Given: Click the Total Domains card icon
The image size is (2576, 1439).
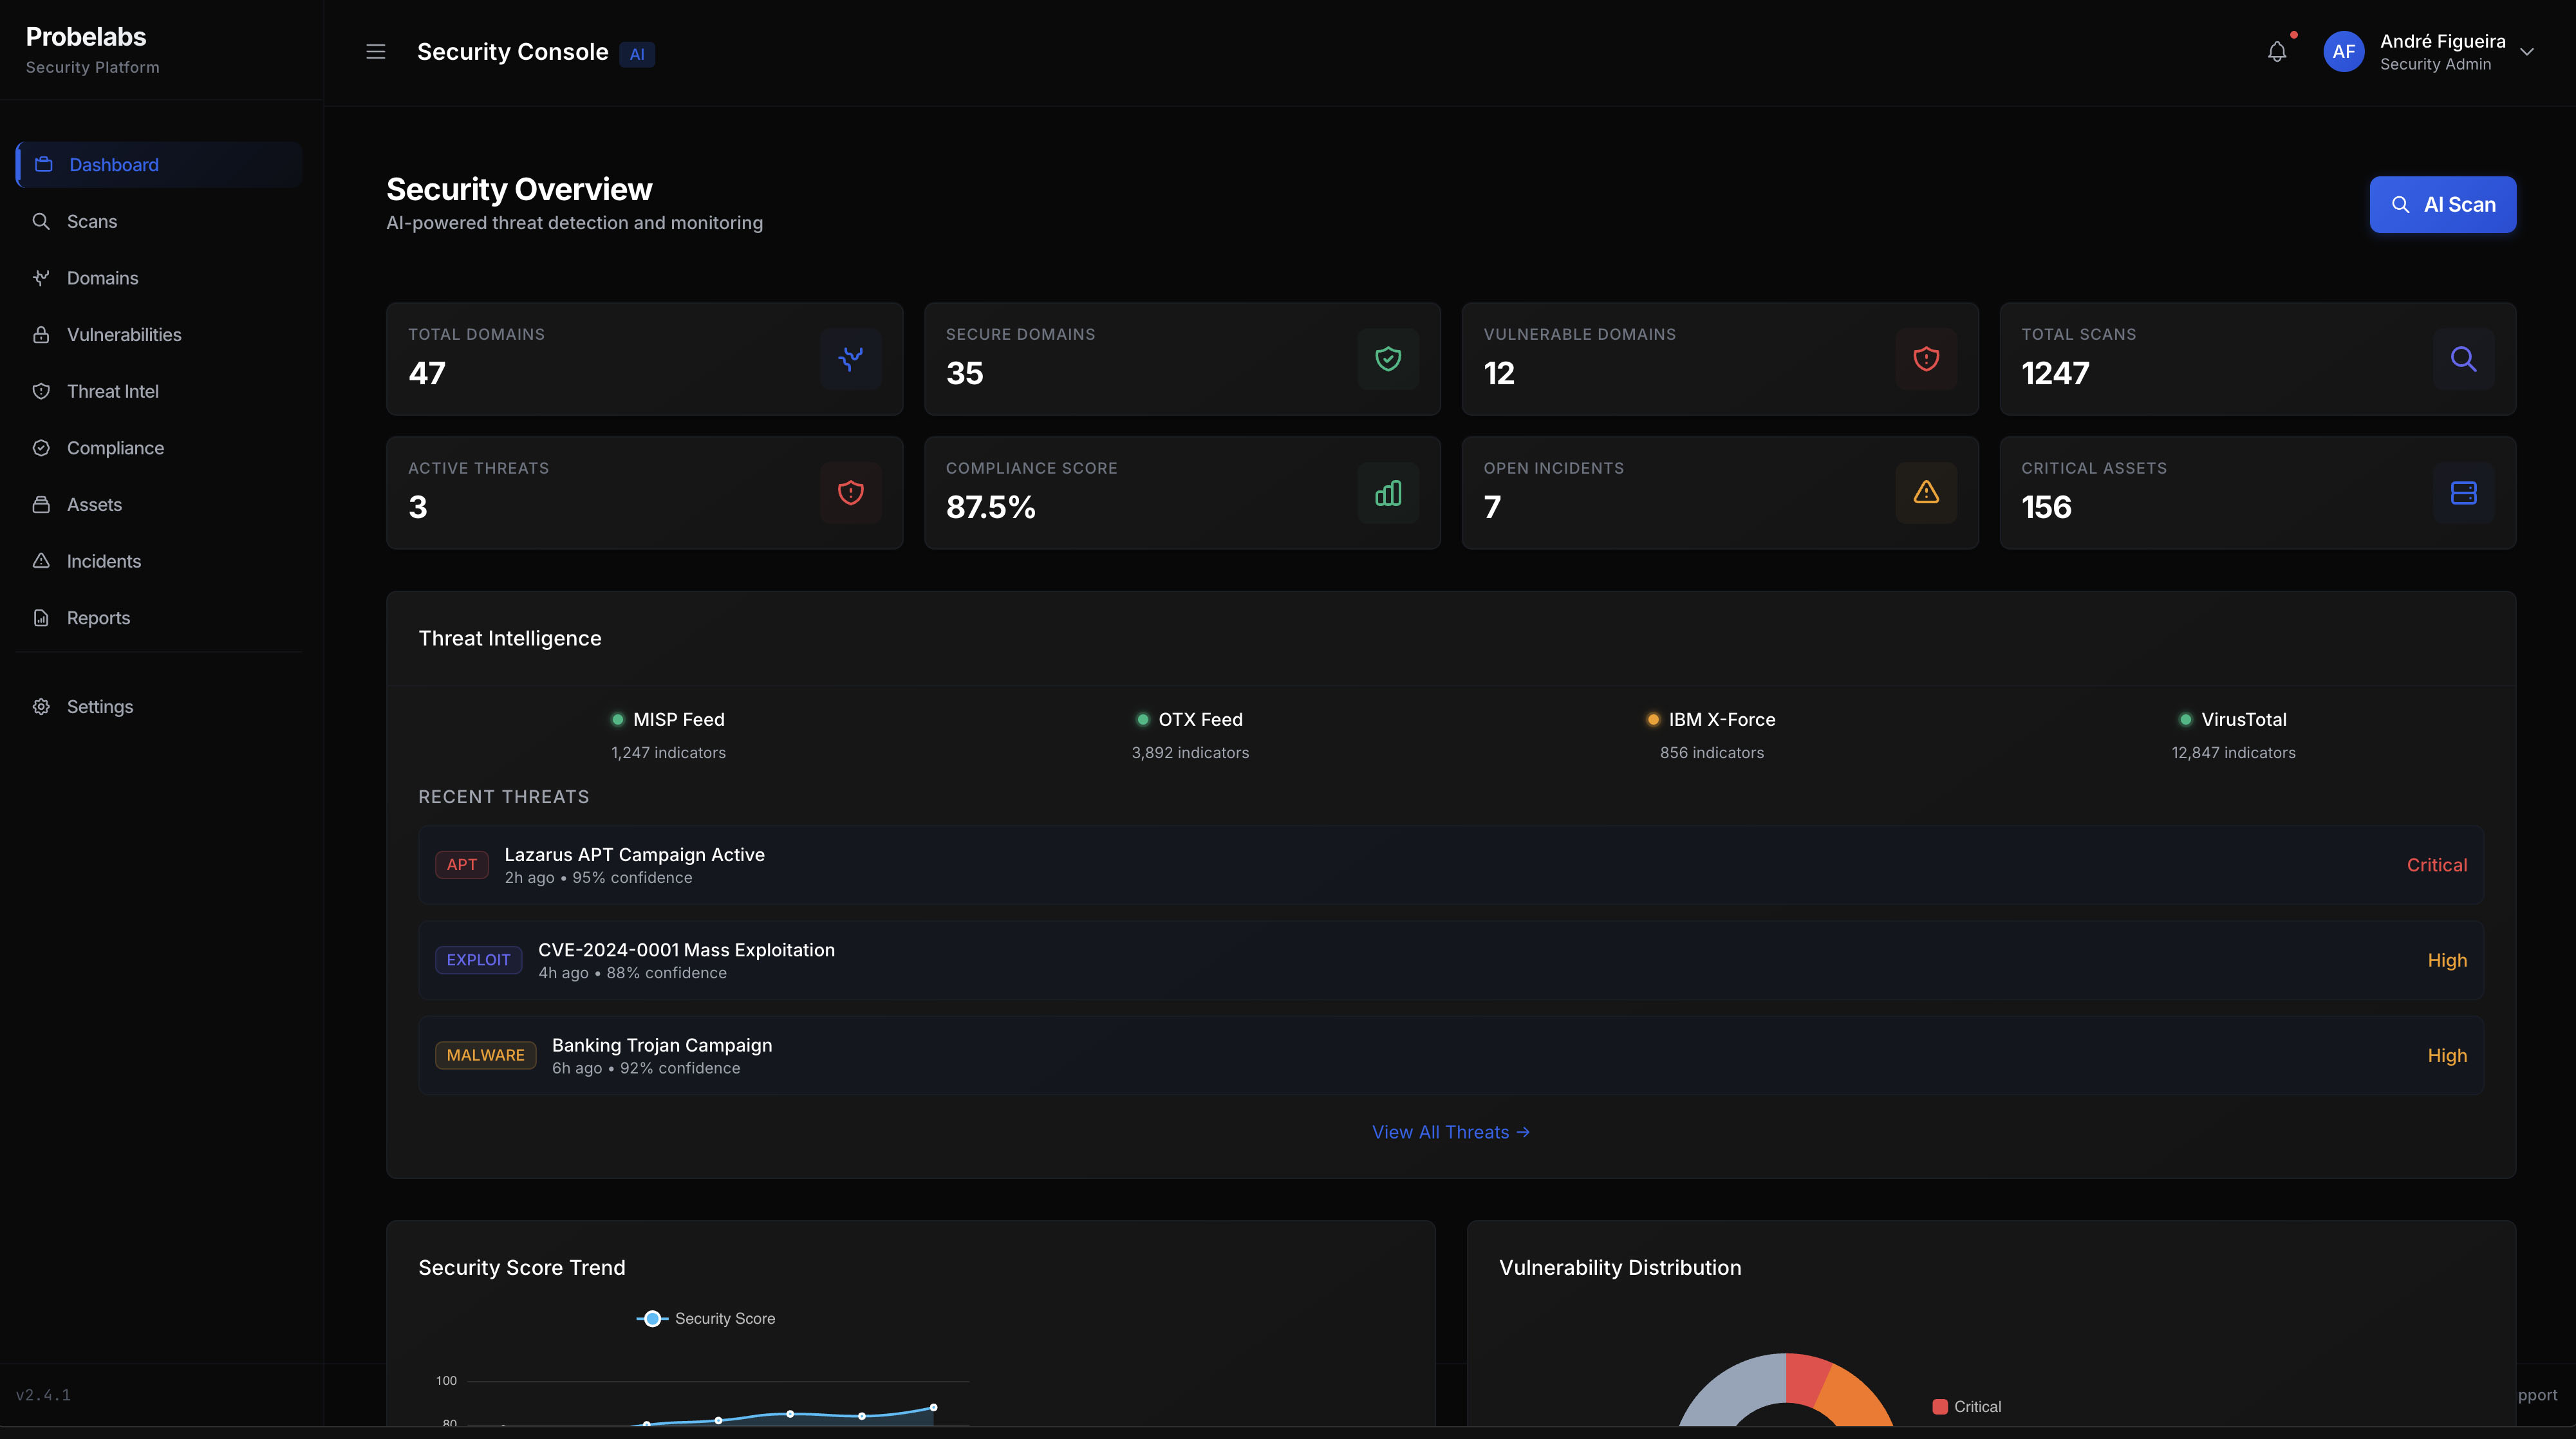Looking at the screenshot, I should click(x=850, y=358).
